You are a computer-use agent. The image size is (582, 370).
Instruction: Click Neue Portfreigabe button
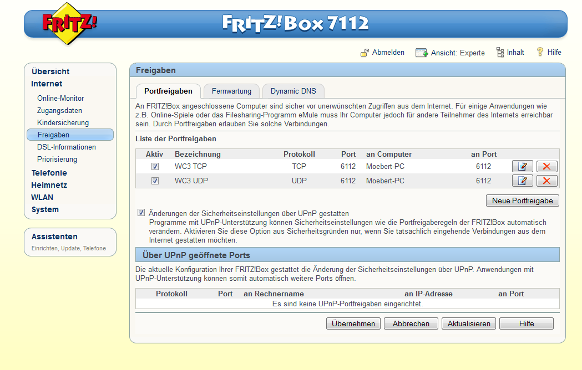pyautogui.click(x=522, y=201)
